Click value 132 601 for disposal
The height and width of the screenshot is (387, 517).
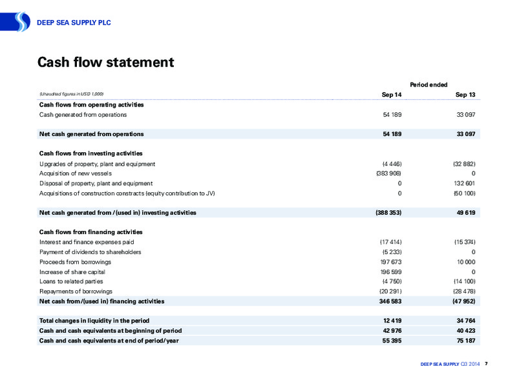[x=465, y=183]
